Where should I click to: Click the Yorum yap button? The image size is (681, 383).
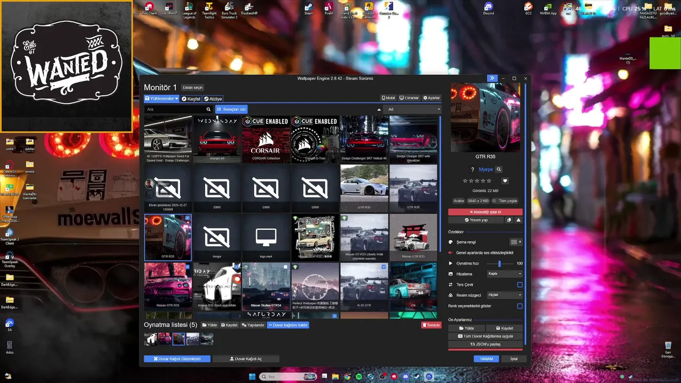tap(476, 220)
